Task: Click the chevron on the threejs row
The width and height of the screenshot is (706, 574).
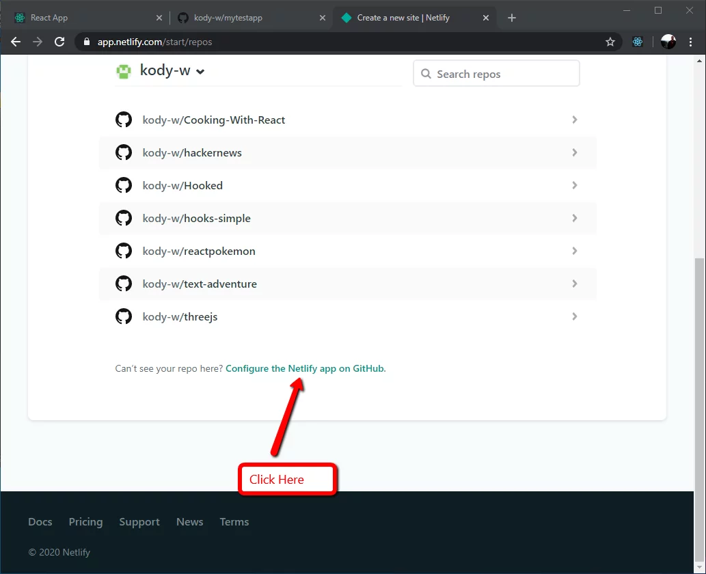Action: [x=575, y=316]
